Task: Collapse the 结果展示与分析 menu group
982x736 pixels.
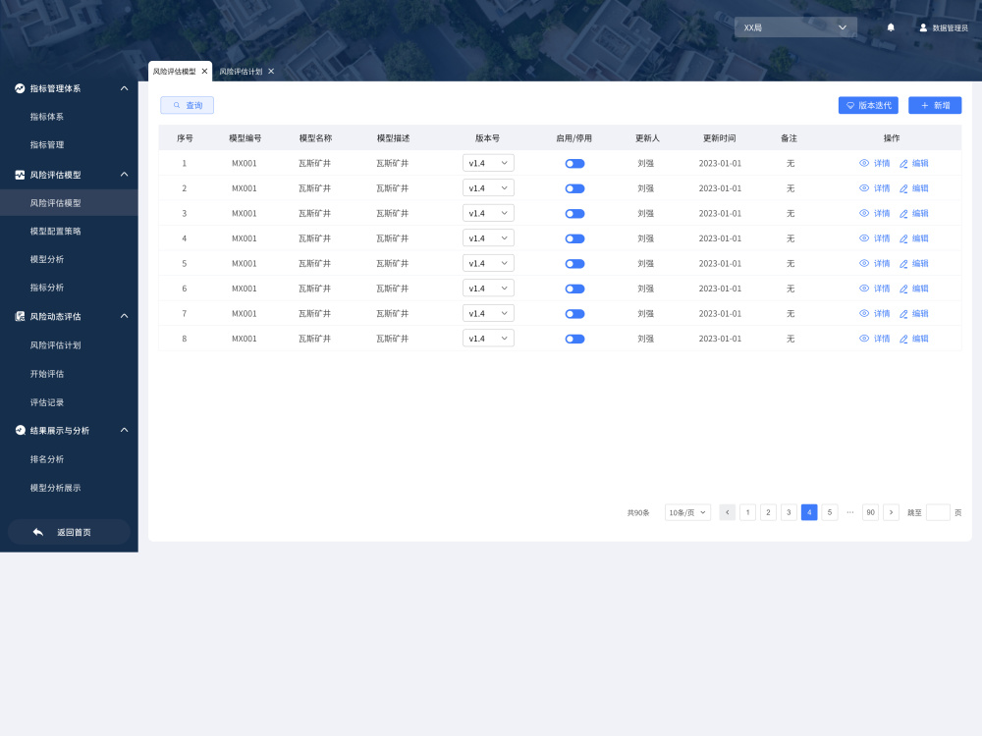Action: 124,430
